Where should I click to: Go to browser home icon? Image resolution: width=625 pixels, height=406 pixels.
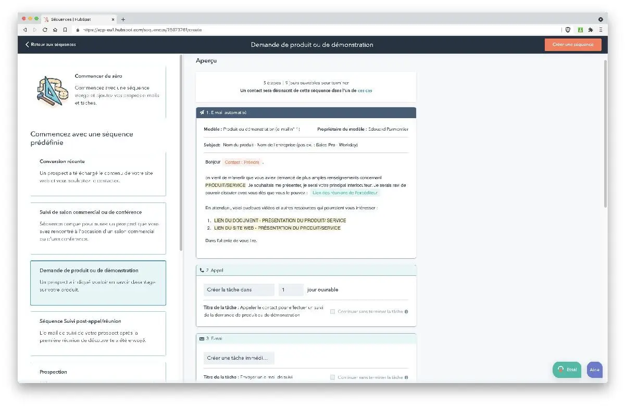click(x=55, y=30)
